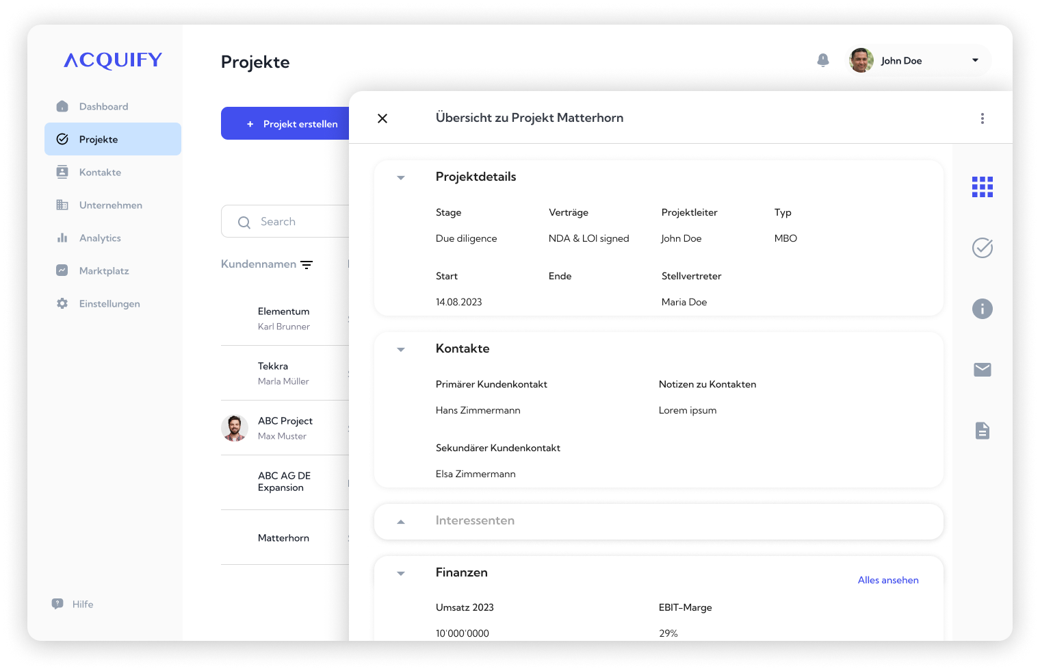Open the John Doe user dropdown
Image resolution: width=1040 pixels, height=671 pixels.
point(975,60)
